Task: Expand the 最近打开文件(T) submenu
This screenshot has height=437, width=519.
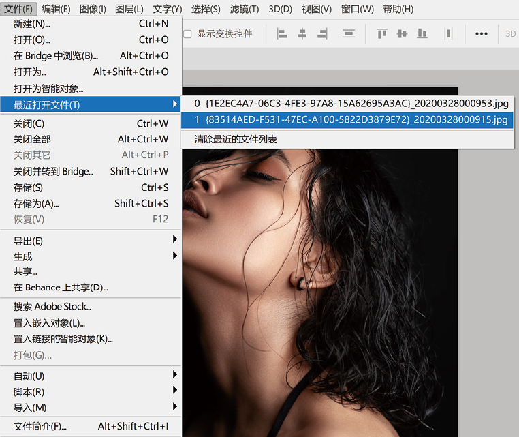Action: tap(91, 105)
